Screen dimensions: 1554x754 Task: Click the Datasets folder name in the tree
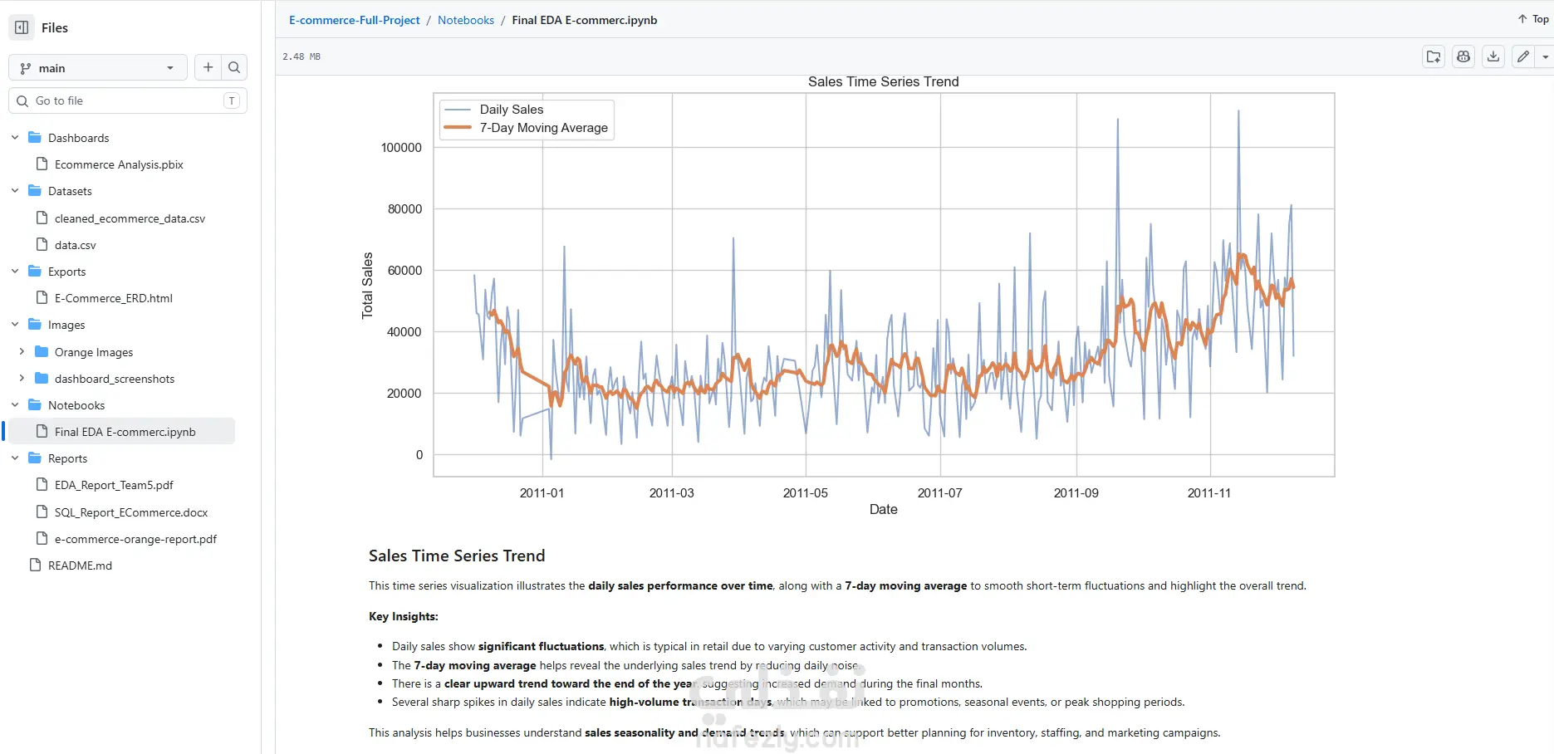(70, 191)
